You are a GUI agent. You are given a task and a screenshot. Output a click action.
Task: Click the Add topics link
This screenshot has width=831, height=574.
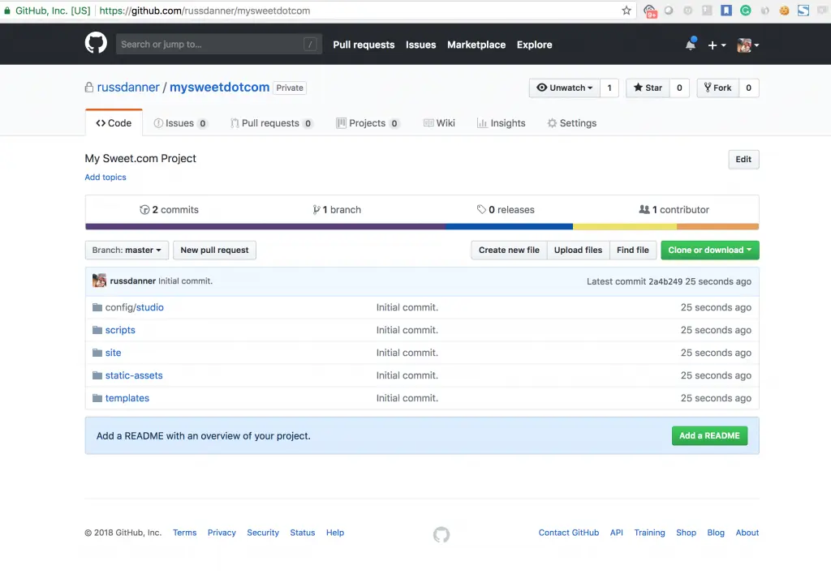105,178
